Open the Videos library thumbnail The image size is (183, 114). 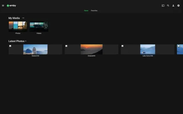coord(39,27)
